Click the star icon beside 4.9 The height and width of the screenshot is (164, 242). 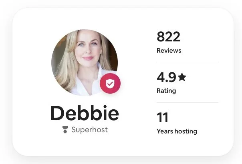(x=182, y=77)
